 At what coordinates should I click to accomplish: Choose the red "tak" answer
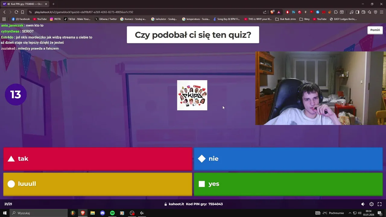pyautogui.click(x=98, y=159)
